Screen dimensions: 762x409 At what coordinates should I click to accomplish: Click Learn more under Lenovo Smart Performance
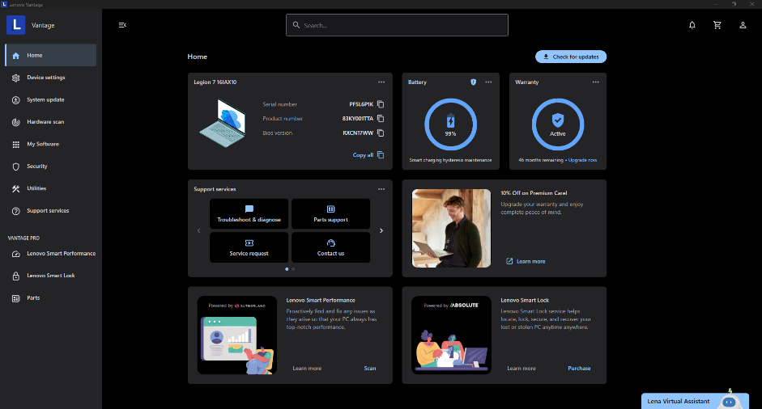pos(307,369)
